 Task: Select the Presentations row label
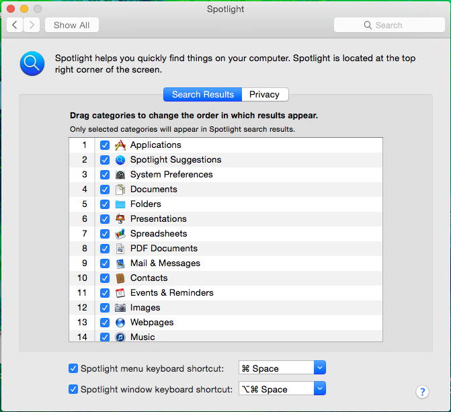point(159,219)
